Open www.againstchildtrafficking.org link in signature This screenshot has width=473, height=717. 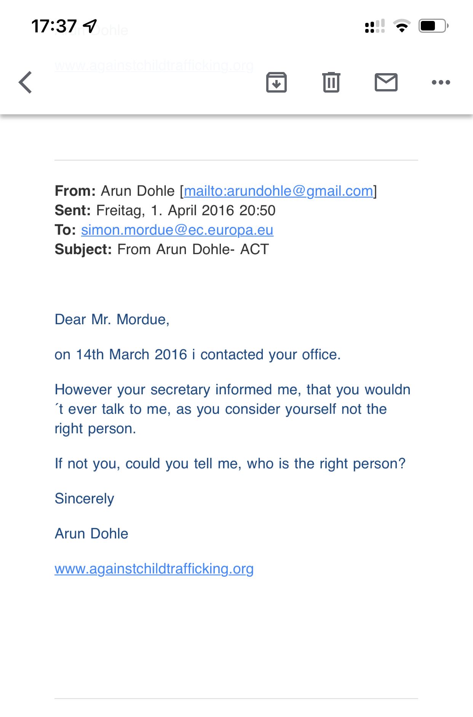point(154,569)
